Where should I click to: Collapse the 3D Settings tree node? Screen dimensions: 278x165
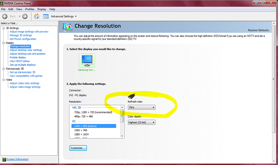coord(4,28)
